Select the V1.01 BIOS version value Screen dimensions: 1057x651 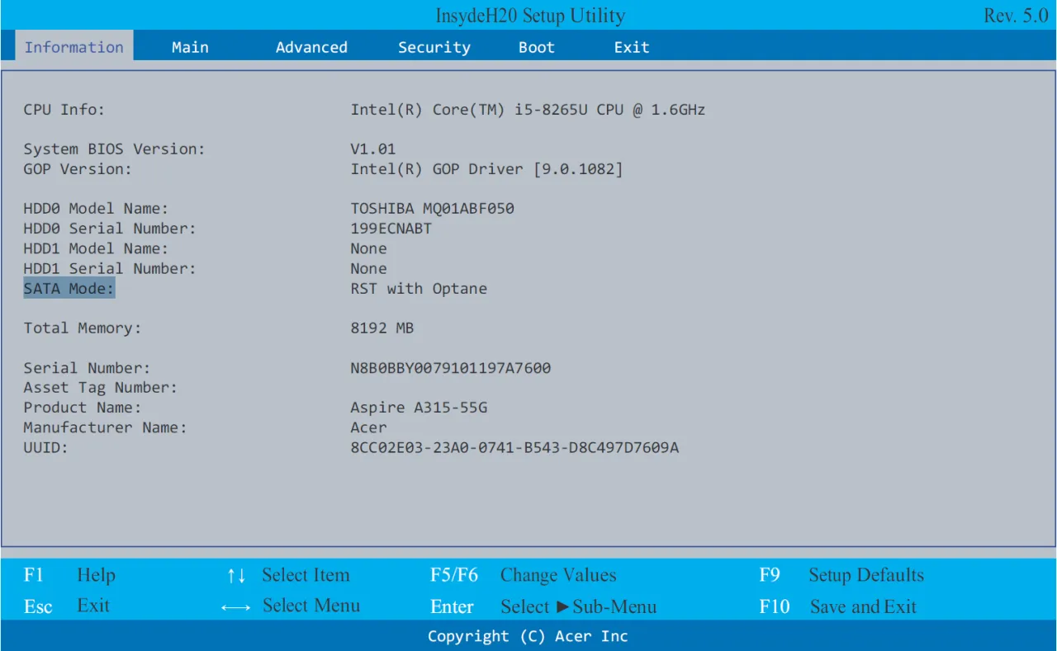tap(373, 149)
